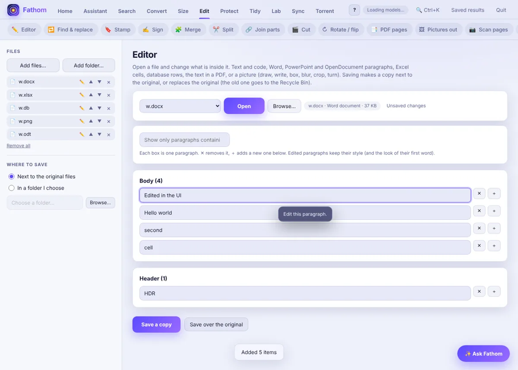Open the PDF pages tool
The width and height of the screenshot is (518, 370).
[389, 29]
